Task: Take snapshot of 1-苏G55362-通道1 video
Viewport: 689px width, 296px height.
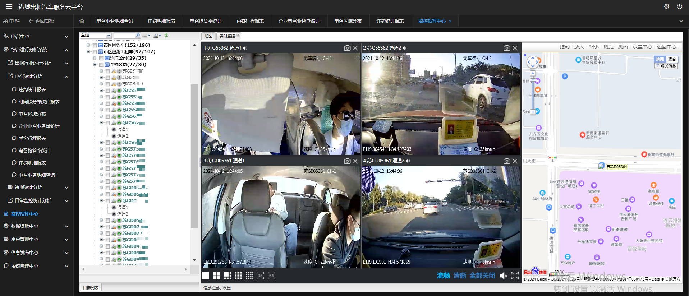Action: 347,48
